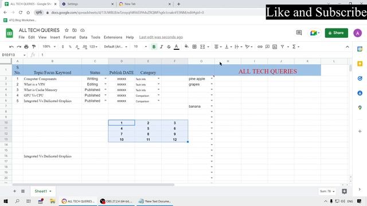Click the Explore button at bottom right
Image resolution: width=367 pixels, height=206 pixels.
pos(344,192)
